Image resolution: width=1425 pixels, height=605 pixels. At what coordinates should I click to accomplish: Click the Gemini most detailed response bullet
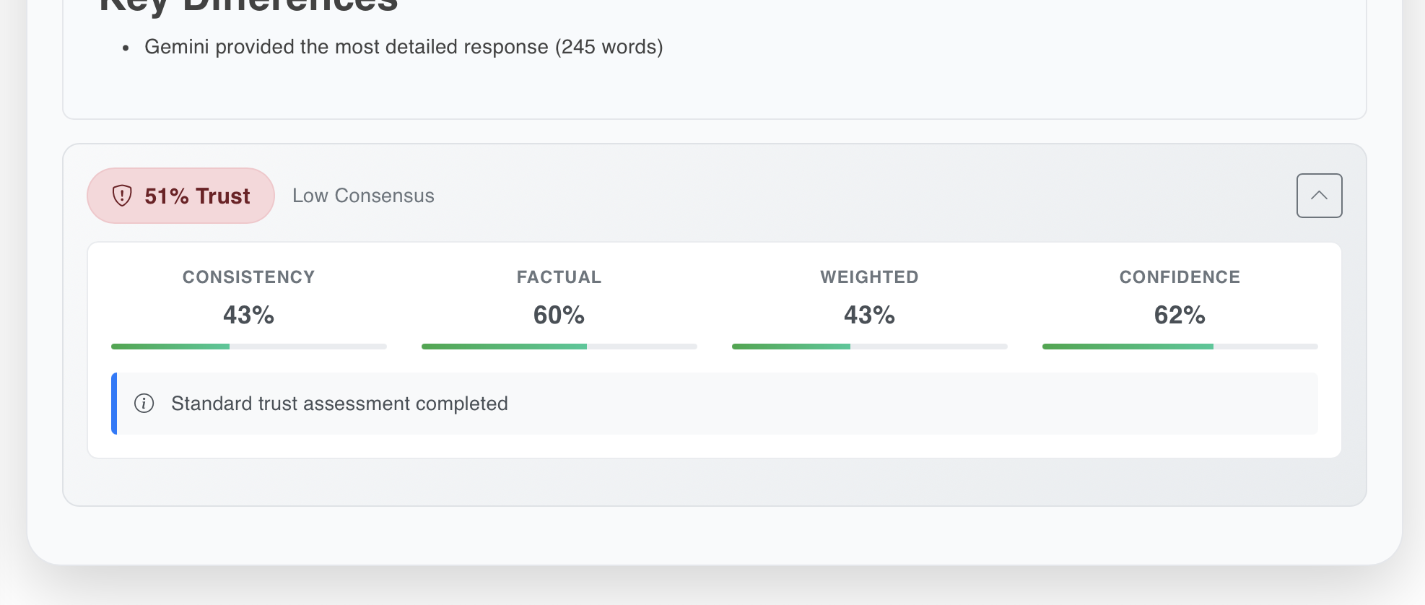tap(403, 47)
